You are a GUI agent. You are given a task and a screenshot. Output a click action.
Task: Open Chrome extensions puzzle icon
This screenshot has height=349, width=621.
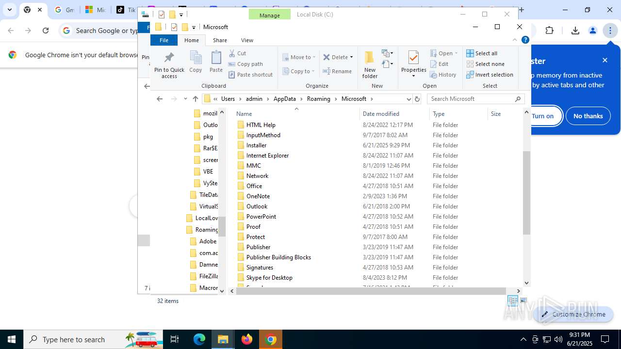click(549, 31)
